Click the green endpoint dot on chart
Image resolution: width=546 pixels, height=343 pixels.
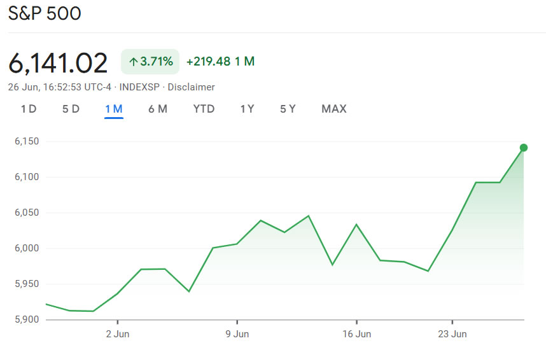pyautogui.click(x=524, y=148)
